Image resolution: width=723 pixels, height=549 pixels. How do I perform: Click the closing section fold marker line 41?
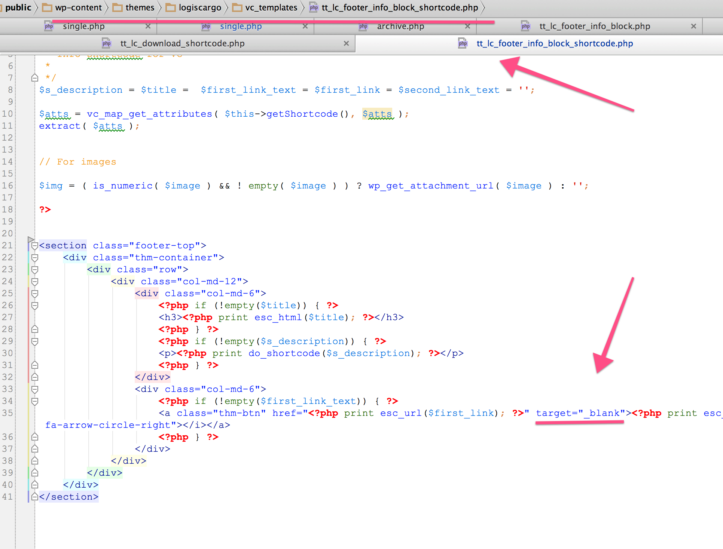tap(35, 497)
